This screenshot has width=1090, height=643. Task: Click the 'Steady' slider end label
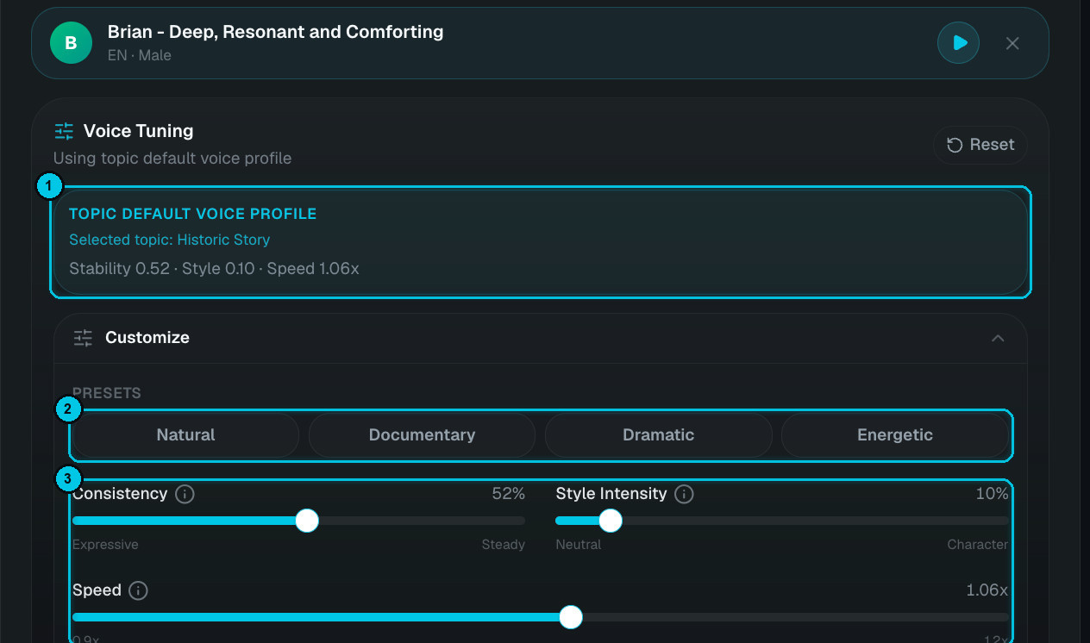(x=504, y=545)
